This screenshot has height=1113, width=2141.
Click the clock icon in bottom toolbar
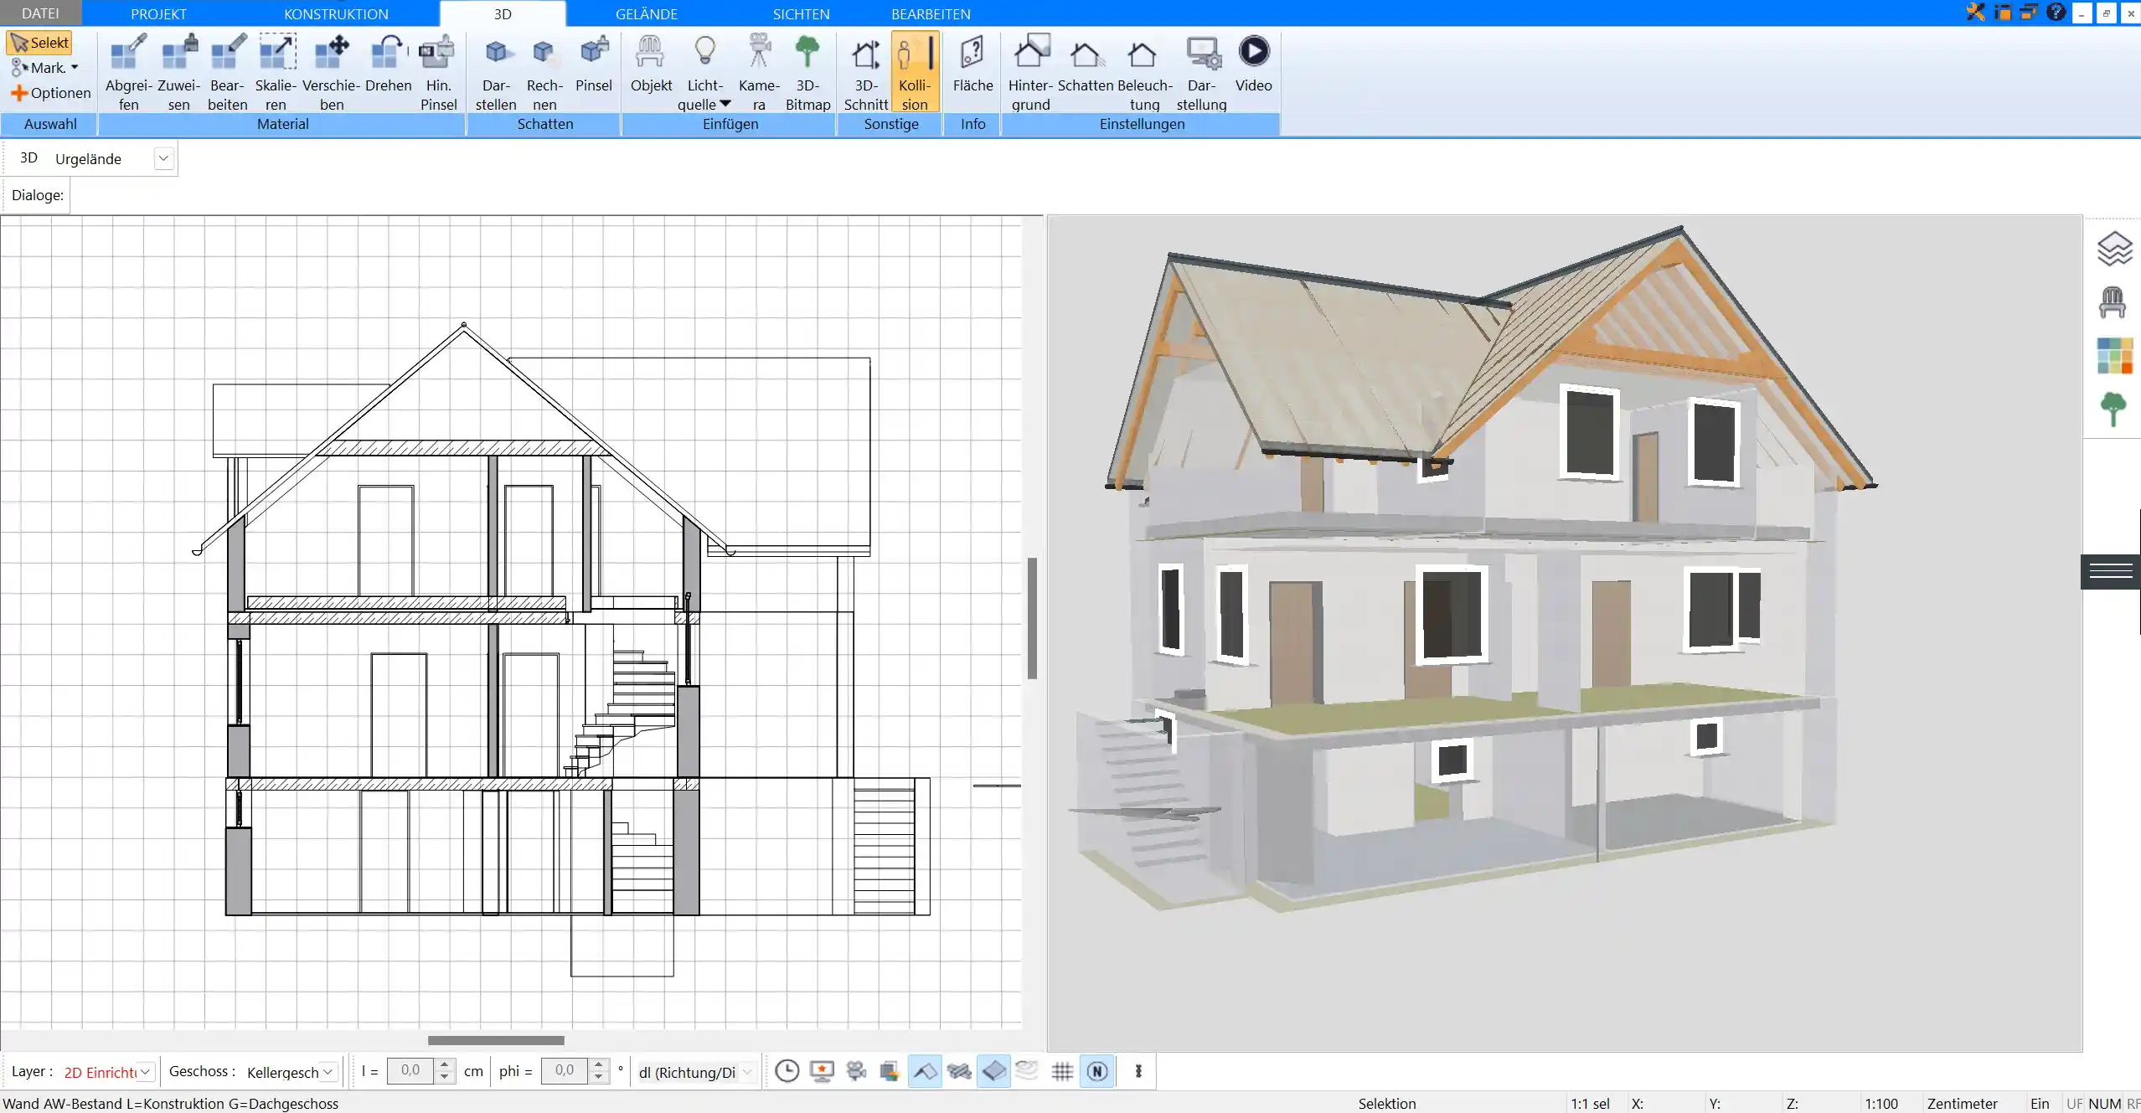787,1071
